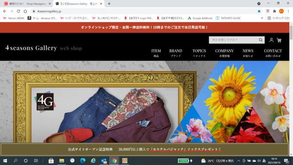This screenshot has height=165, width=293.
Task: Show hidden system tray icons
Action: 239,161
